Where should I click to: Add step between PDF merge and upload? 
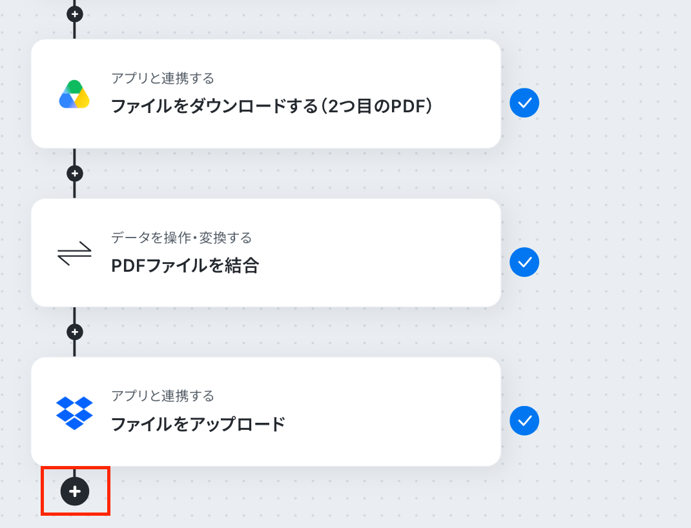[75, 332]
